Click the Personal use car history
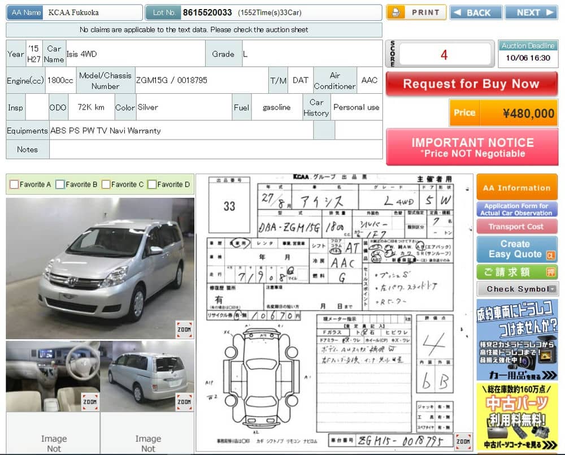 point(357,107)
